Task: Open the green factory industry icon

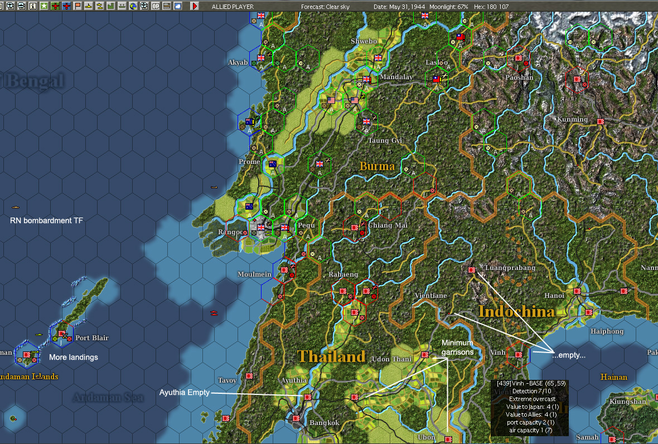Action: point(111,6)
